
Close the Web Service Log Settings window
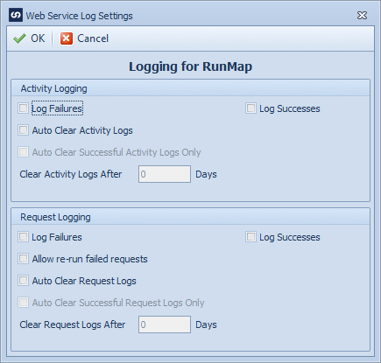click(x=362, y=16)
